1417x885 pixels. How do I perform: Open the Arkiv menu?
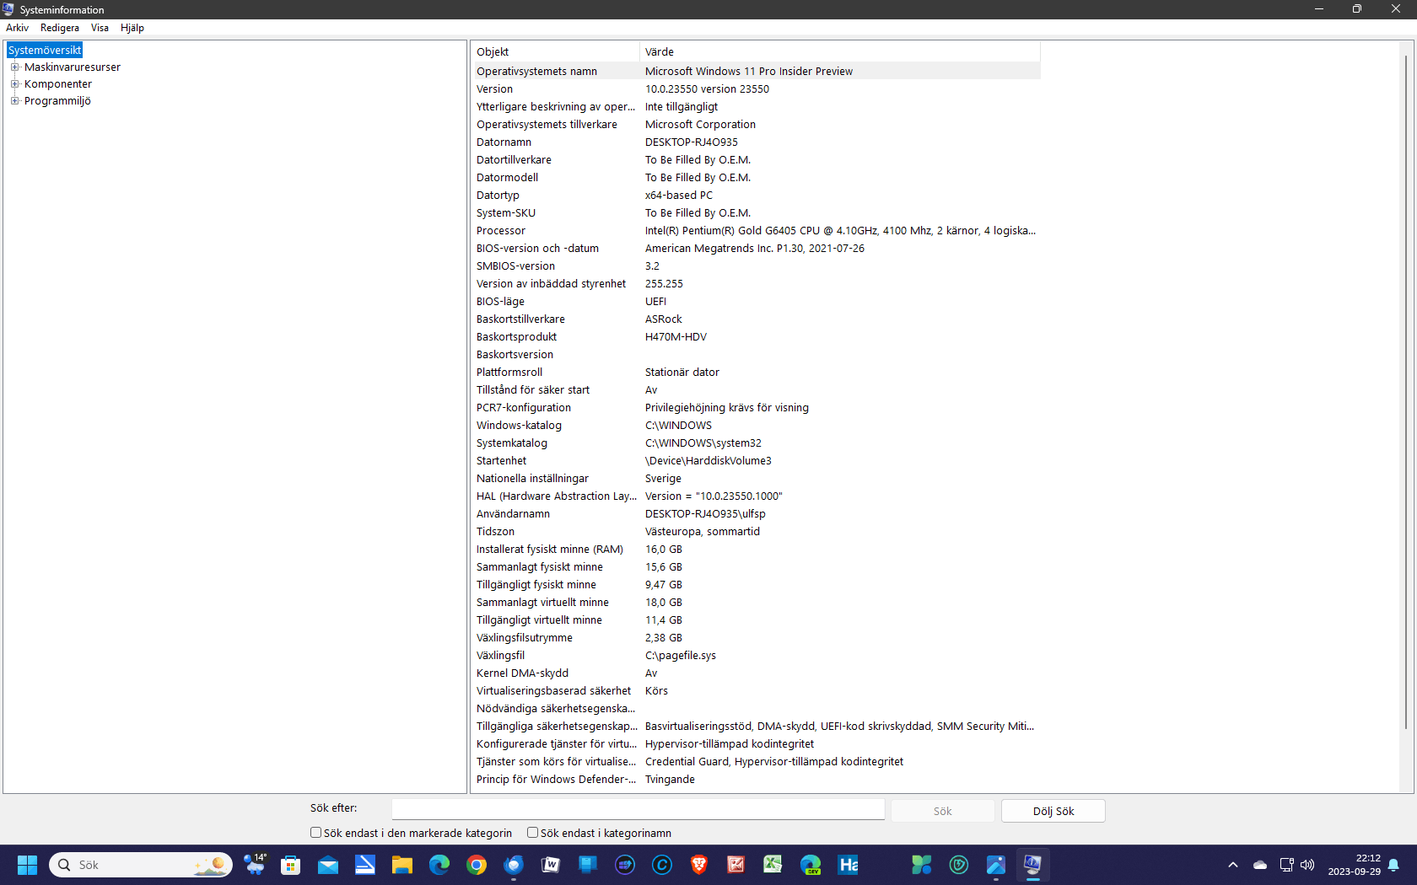point(18,28)
